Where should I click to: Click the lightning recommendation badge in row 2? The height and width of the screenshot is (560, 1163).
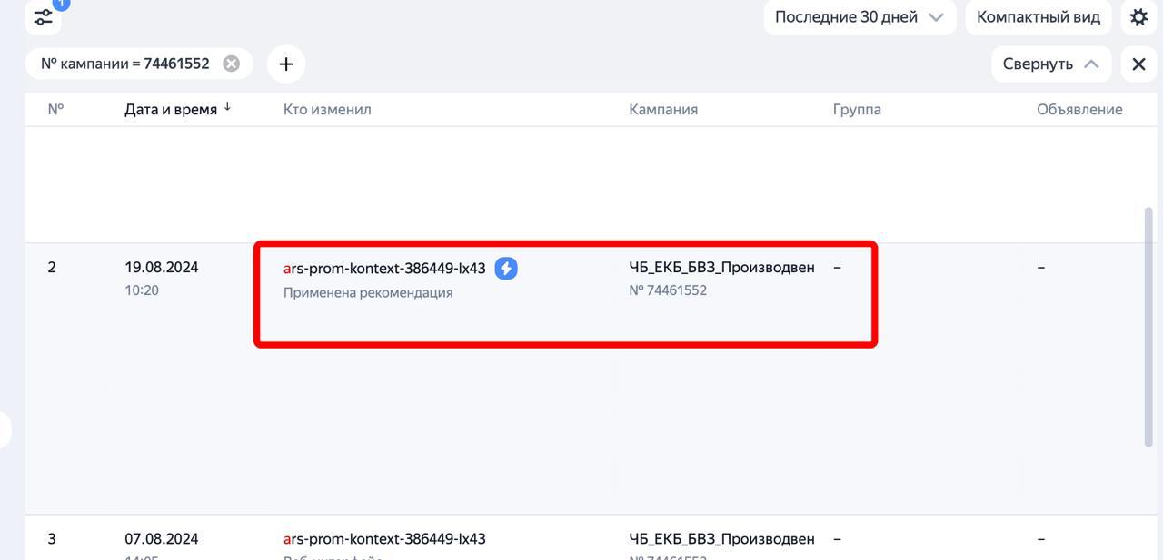click(x=506, y=268)
